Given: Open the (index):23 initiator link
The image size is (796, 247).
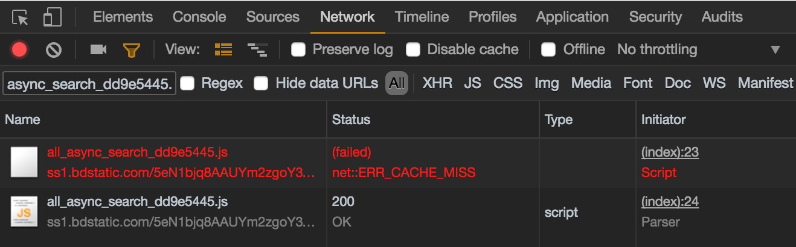Looking at the screenshot, I should point(670,152).
